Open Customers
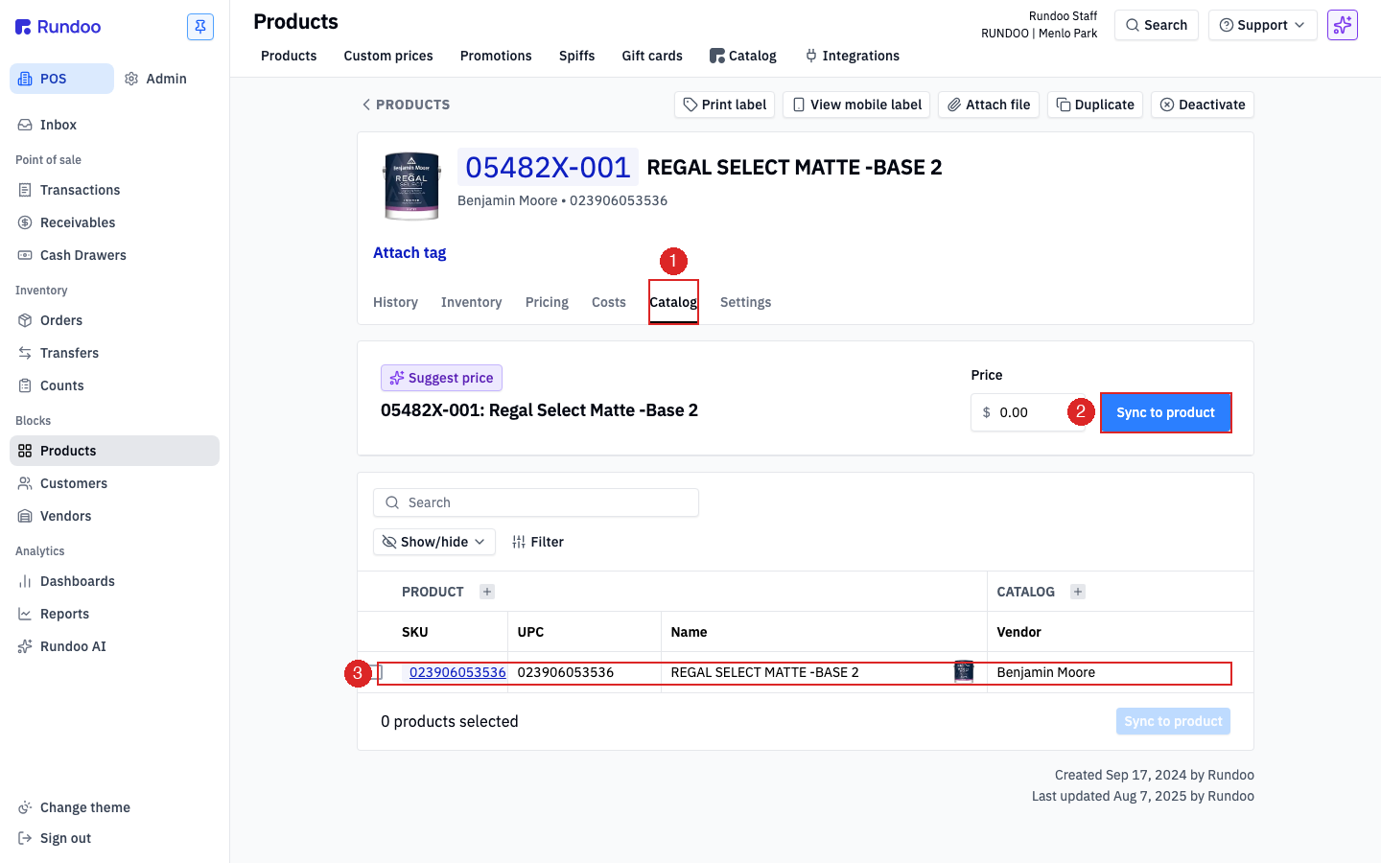The width and height of the screenshot is (1381, 863). tap(115, 483)
